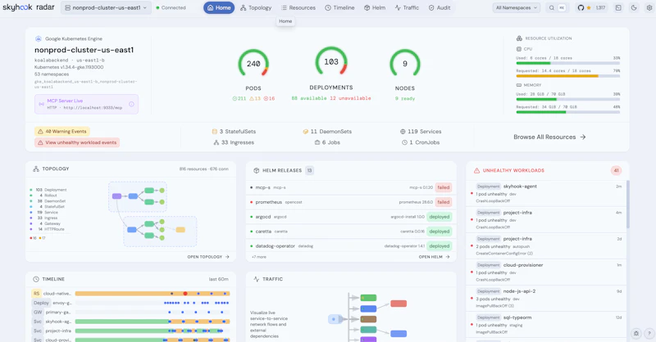Click the Deployments gauge showing 103
This screenshot has width=656, height=342.
[331, 62]
